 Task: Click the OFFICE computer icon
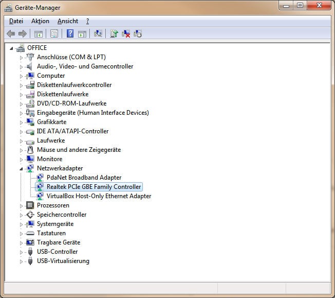21,48
